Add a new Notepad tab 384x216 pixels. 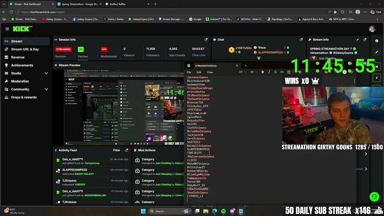click(245, 66)
